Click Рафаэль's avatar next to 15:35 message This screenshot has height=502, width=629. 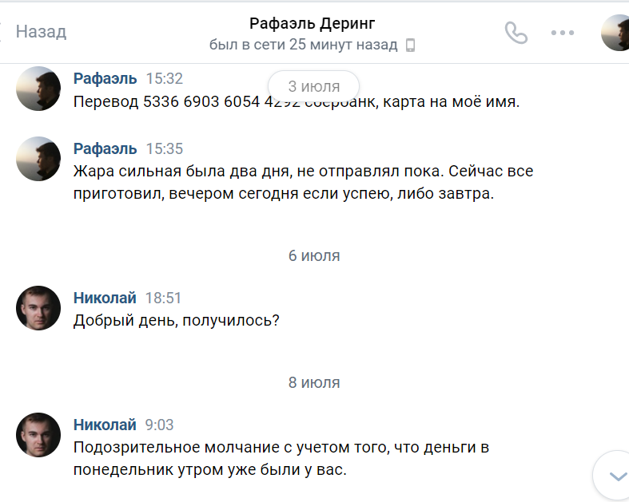tap(38, 159)
